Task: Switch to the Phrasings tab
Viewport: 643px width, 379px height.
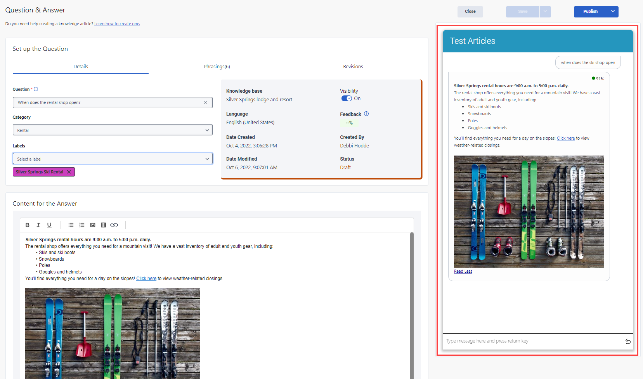Action: click(217, 66)
